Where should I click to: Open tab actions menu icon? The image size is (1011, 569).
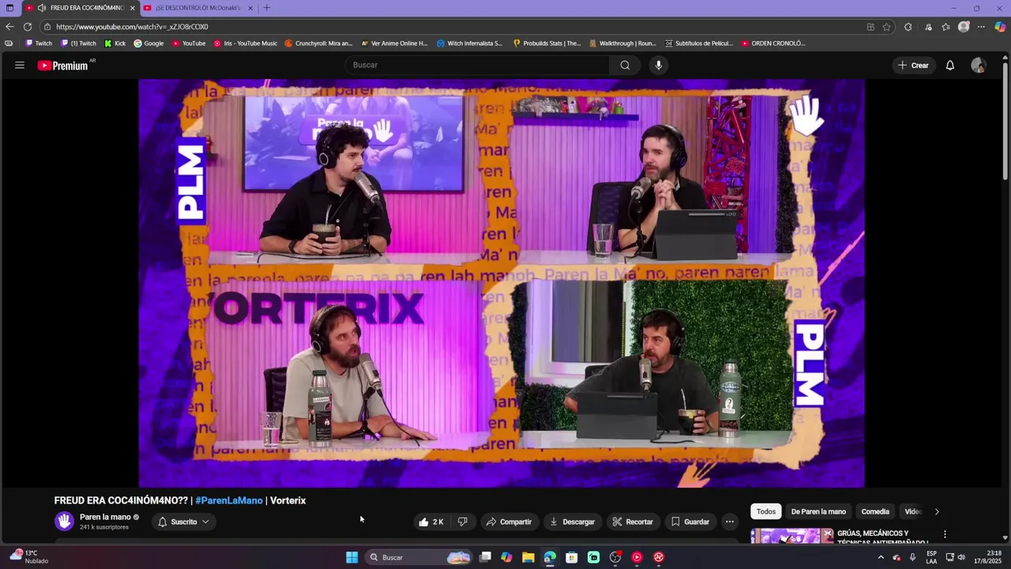(9, 8)
